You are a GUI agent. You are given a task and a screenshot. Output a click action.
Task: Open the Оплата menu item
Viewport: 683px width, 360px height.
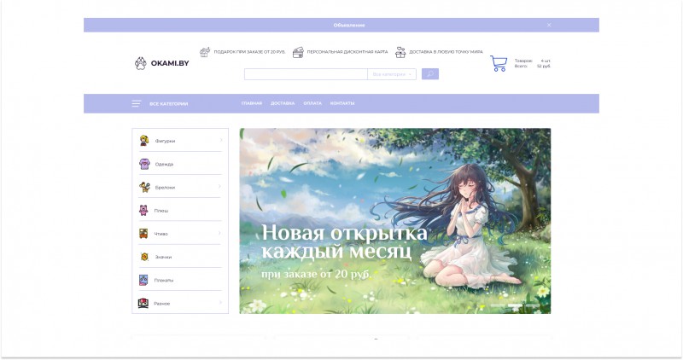(x=312, y=103)
